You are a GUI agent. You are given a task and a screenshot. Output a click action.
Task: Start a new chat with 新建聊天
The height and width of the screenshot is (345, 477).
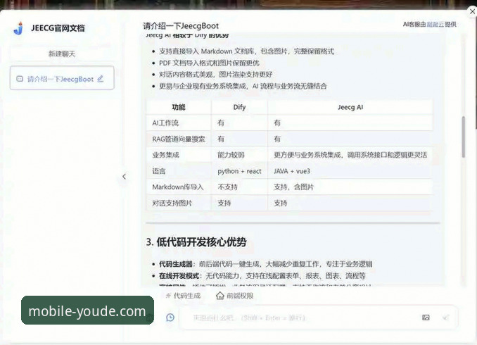click(x=62, y=54)
